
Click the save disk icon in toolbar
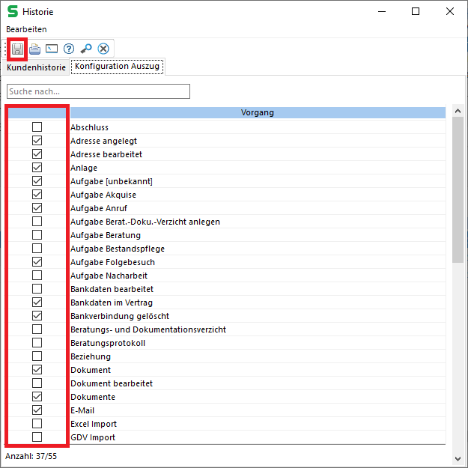[18, 49]
